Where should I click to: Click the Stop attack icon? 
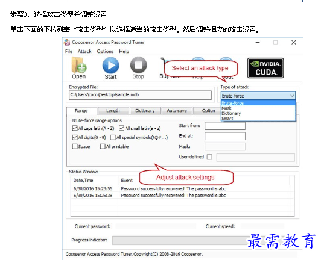click(x=138, y=65)
